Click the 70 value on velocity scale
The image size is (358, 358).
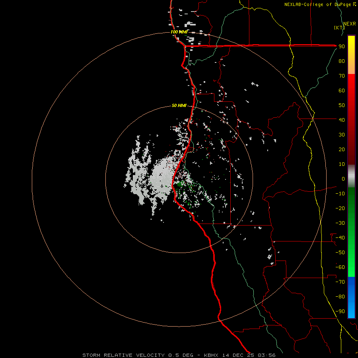tap(342, 76)
